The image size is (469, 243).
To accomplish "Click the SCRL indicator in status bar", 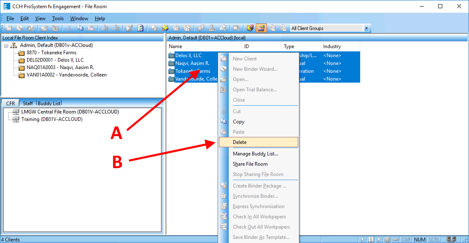I will click(x=434, y=240).
